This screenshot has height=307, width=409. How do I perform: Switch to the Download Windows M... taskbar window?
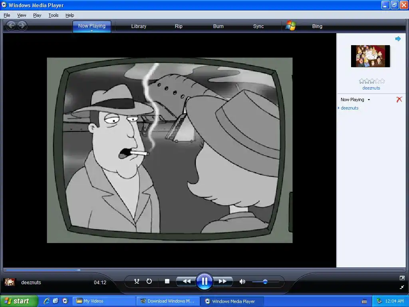(x=168, y=301)
